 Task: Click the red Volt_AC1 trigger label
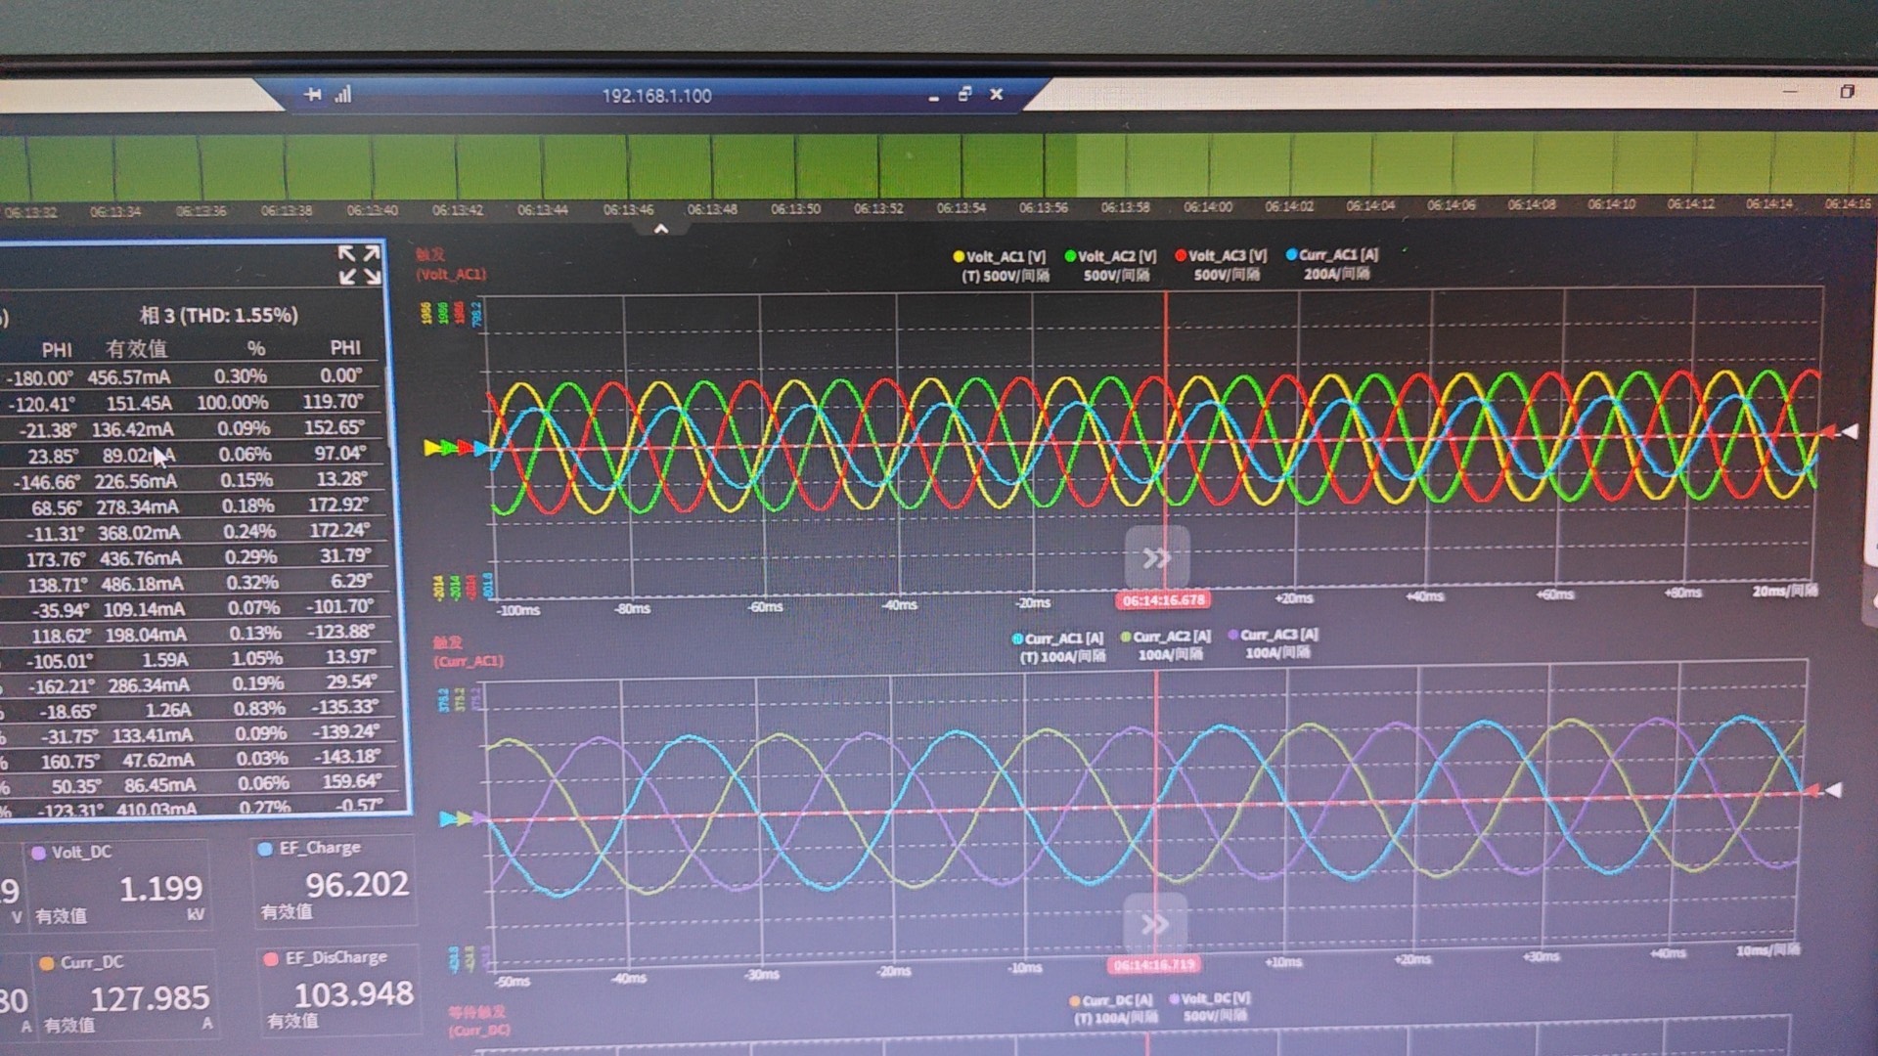tap(451, 275)
